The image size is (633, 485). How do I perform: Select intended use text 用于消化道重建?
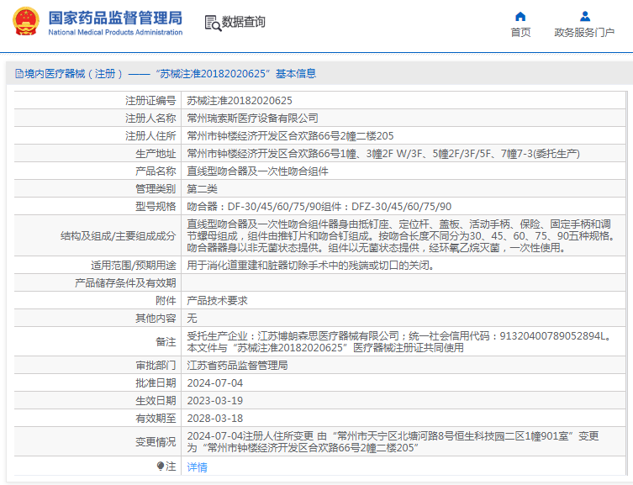tap(310, 266)
